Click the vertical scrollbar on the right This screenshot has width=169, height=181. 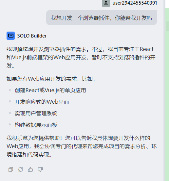click(164, 90)
